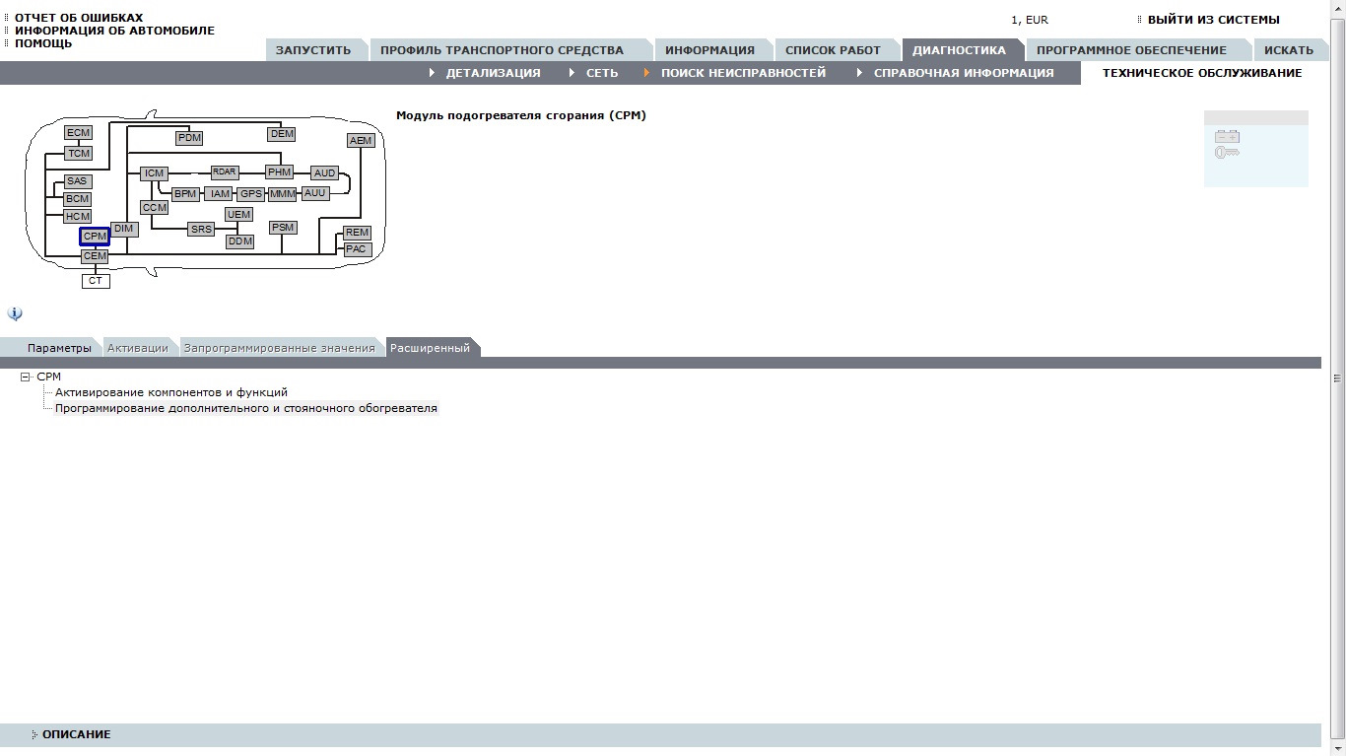Select the SAS module box
Screen dimensions: 1346x756
click(x=77, y=181)
